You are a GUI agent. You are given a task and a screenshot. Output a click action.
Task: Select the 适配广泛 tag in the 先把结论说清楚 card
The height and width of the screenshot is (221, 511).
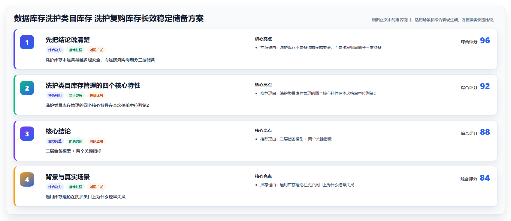pos(96,50)
